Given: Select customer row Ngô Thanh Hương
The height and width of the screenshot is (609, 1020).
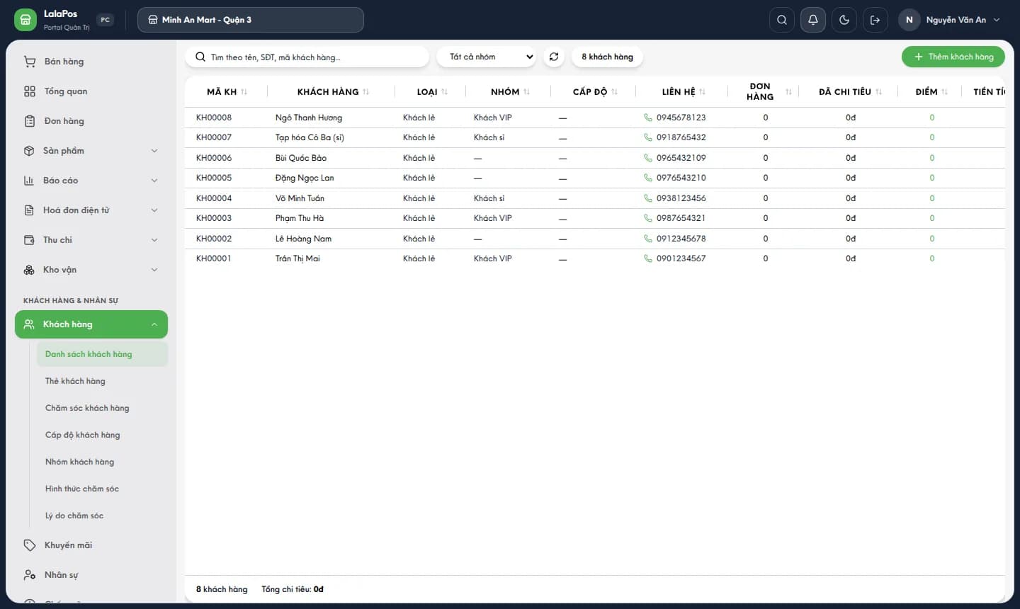Looking at the screenshot, I should [595, 118].
